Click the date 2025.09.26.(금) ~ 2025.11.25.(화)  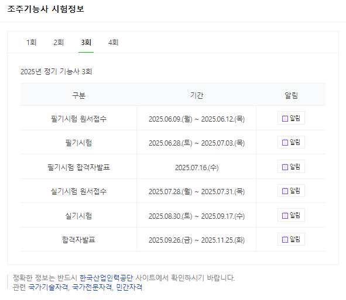point(197,240)
